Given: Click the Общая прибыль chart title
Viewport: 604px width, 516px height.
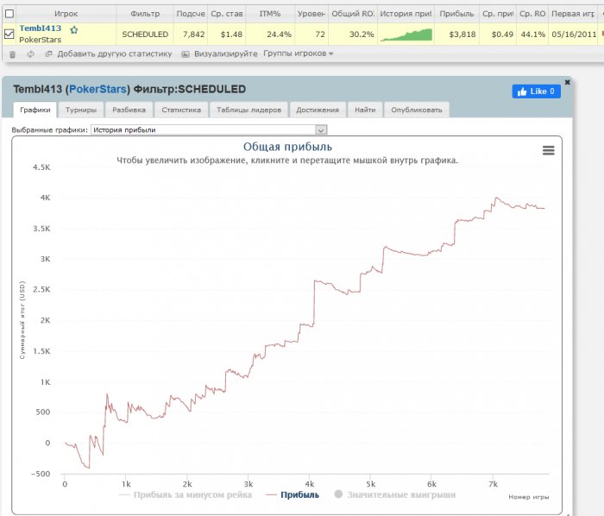Looking at the screenshot, I should click(x=287, y=147).
